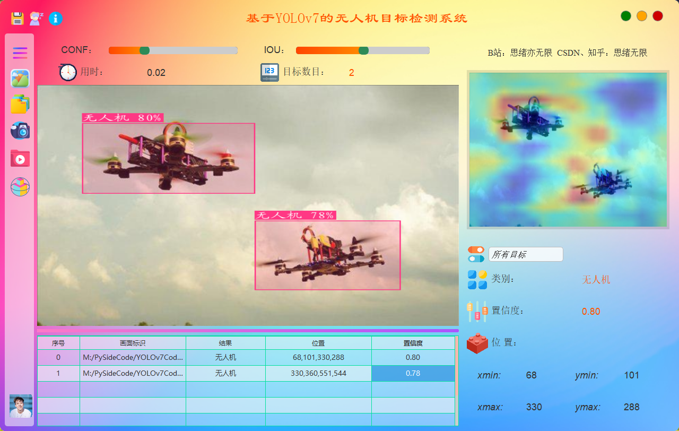679x431 pixels.
Task: Open the image file detection icon in sidebar
Action: [x=20, y=79]
